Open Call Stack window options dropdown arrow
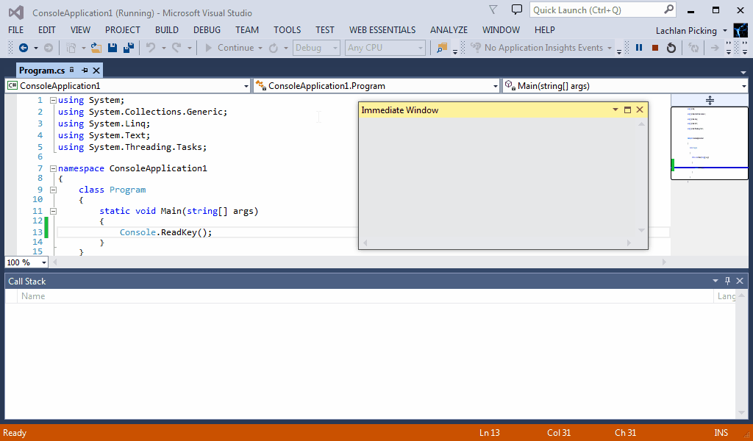753x441 pixels. 715,281
